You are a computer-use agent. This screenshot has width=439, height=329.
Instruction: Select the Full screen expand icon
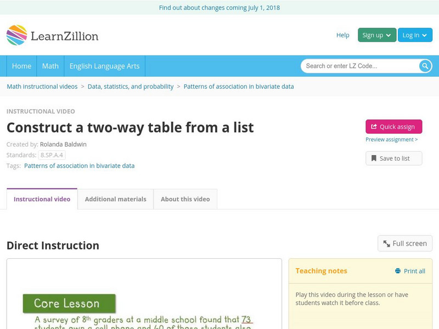tap(387, 243)
